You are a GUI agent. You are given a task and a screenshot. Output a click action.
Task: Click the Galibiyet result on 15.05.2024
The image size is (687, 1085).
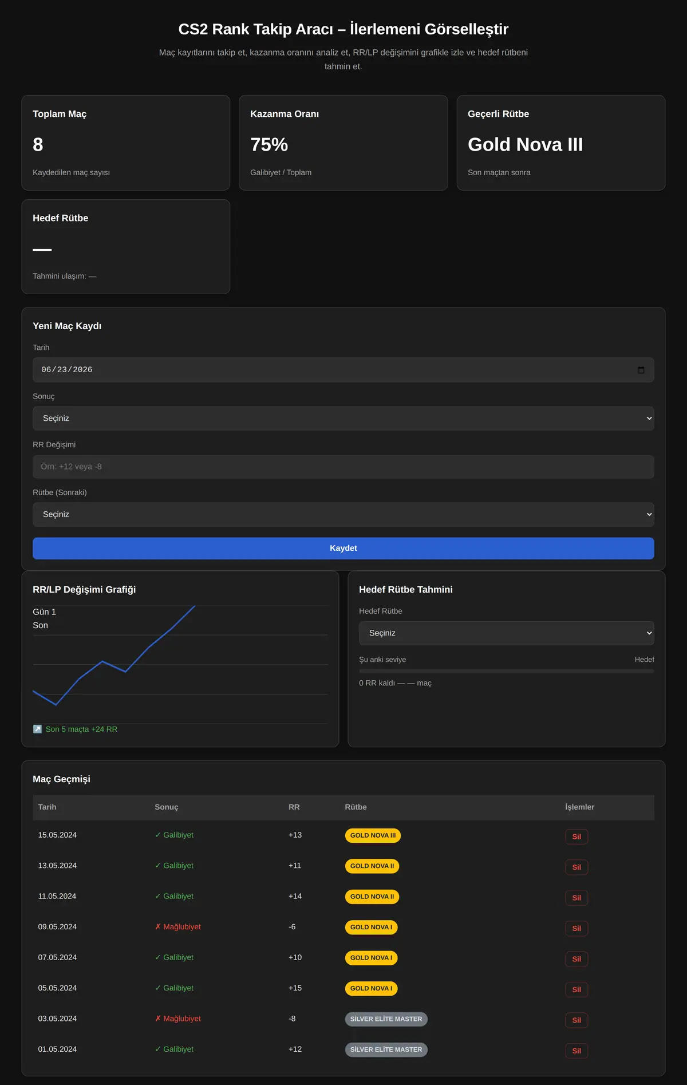pyautogui.click(x=174, y=835)
